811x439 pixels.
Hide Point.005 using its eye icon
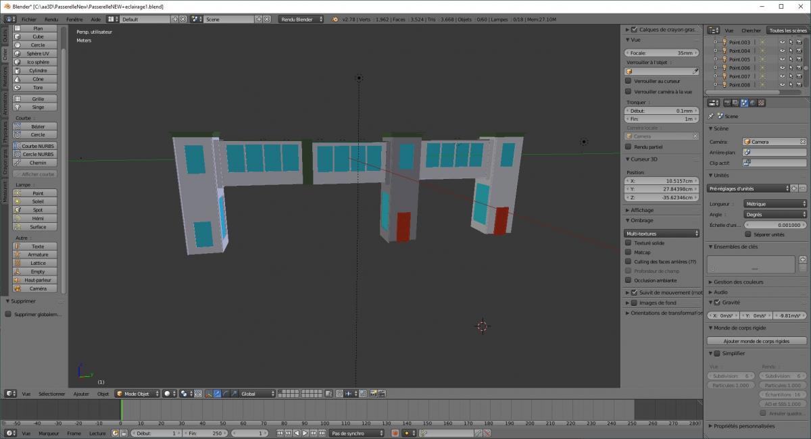[x=782, y=59]
